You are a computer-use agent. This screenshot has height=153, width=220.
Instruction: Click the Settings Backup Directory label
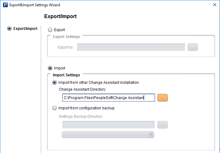(x=81, y=117)
